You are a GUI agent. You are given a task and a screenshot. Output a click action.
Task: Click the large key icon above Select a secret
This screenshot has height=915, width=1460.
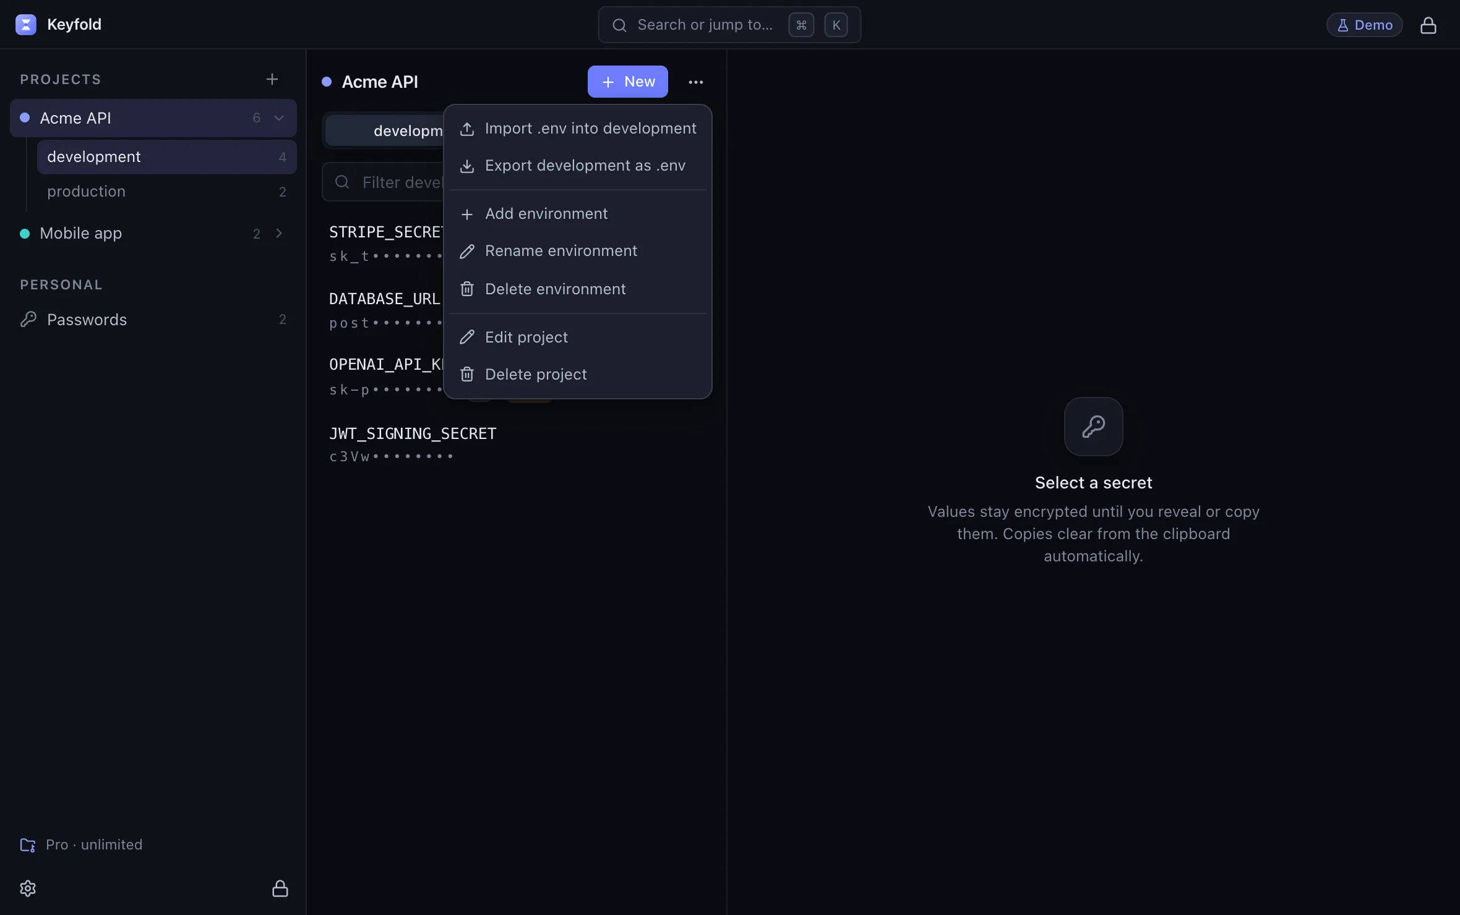tap(1093, 426)
